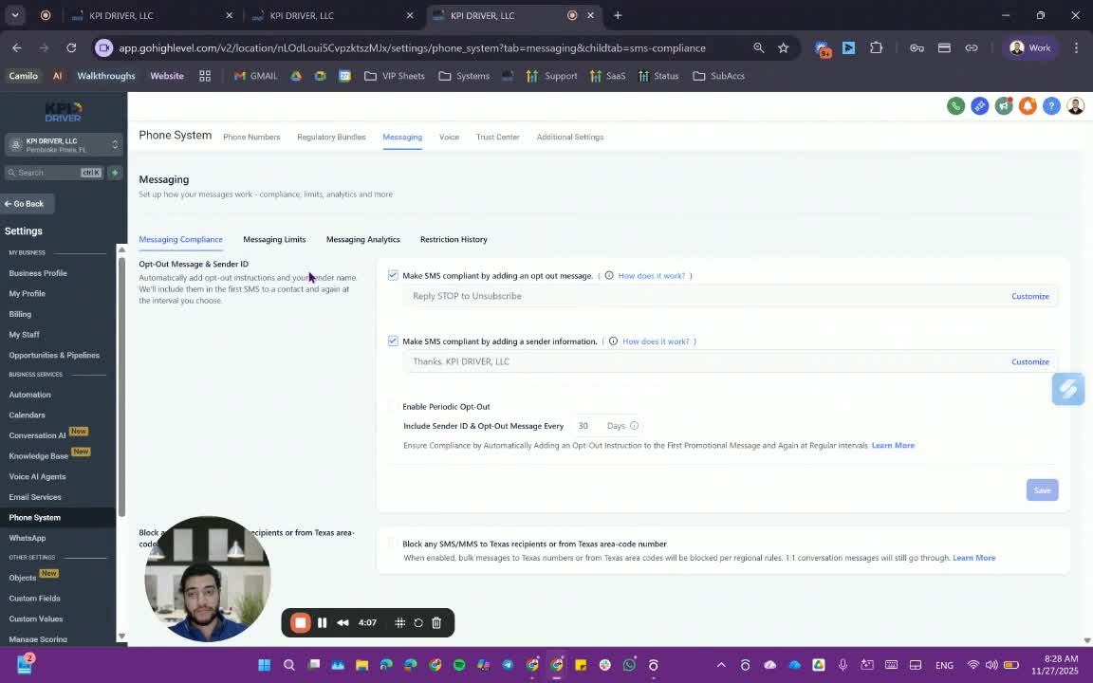
Task: Click the recording grid handle icon
Action: (x=399, y=622)
